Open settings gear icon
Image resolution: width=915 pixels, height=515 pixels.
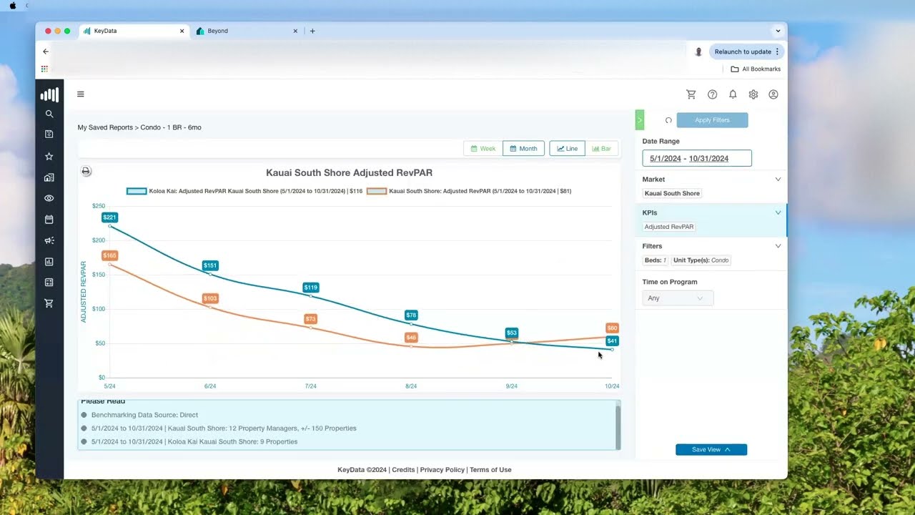click(x=753, y=94)
